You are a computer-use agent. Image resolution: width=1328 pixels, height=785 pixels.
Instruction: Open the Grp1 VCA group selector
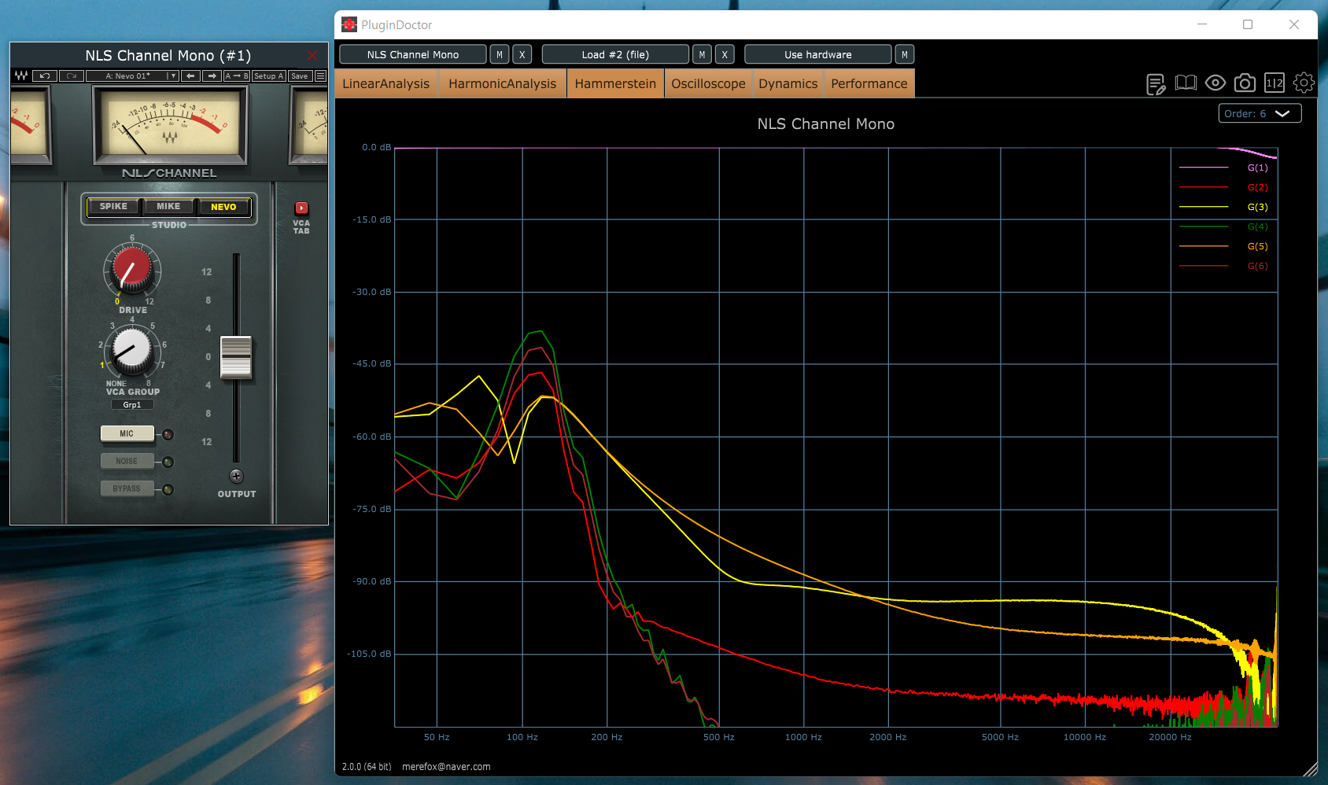click(x=132, y=405)
